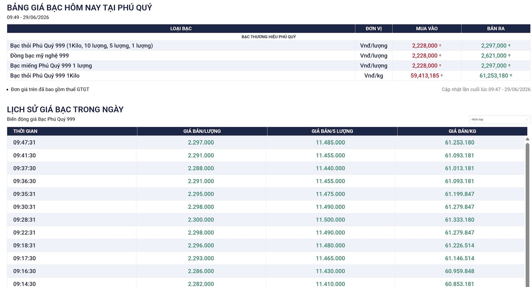The image size is (532, 287).
Task: Select the Bạc miếng Phú Quý 999 1 lượng name
Action: click(x=51, y=66)
